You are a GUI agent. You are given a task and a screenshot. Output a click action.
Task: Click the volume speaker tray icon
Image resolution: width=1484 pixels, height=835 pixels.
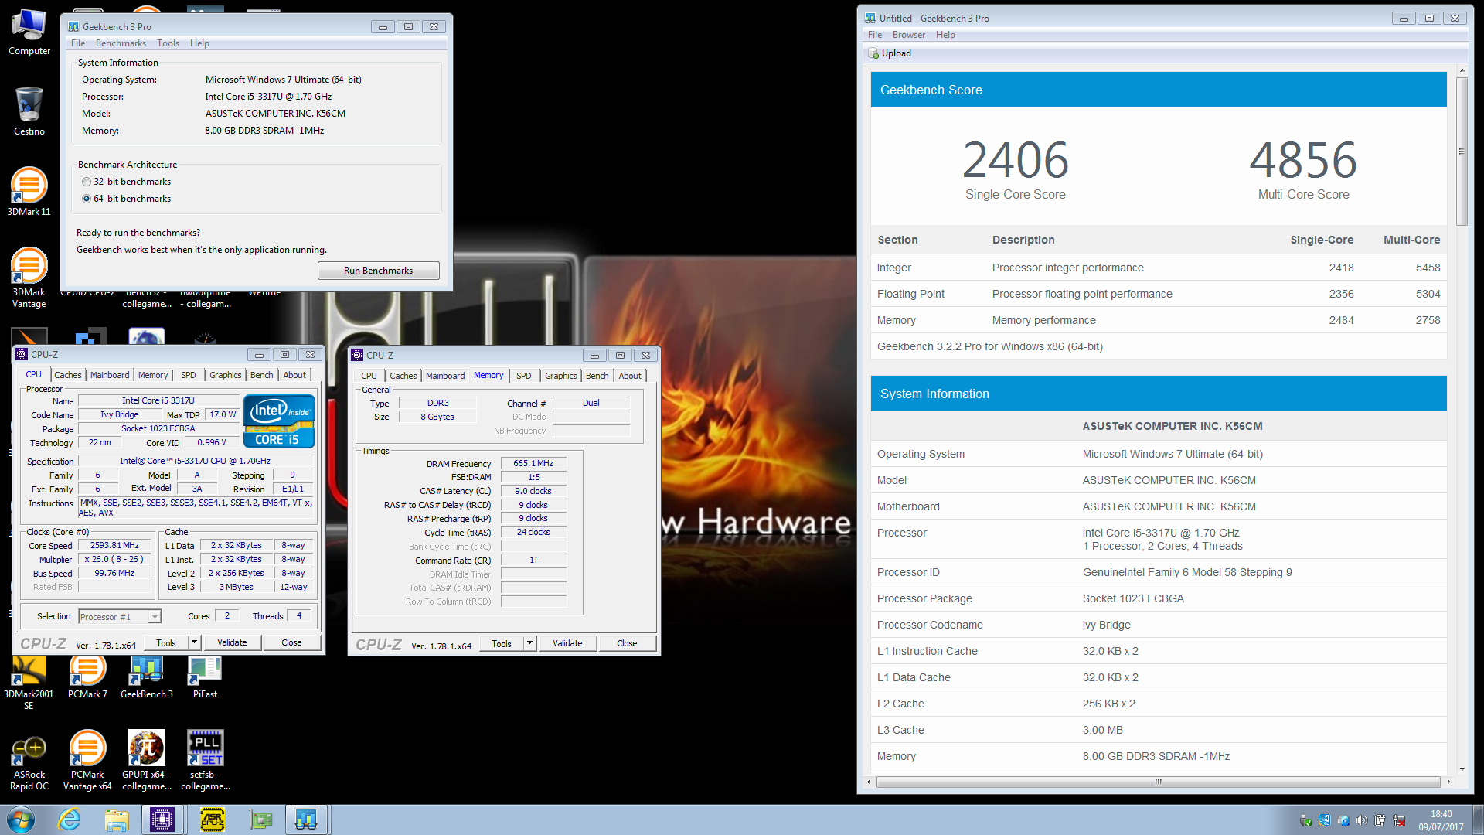[1362, 820]
